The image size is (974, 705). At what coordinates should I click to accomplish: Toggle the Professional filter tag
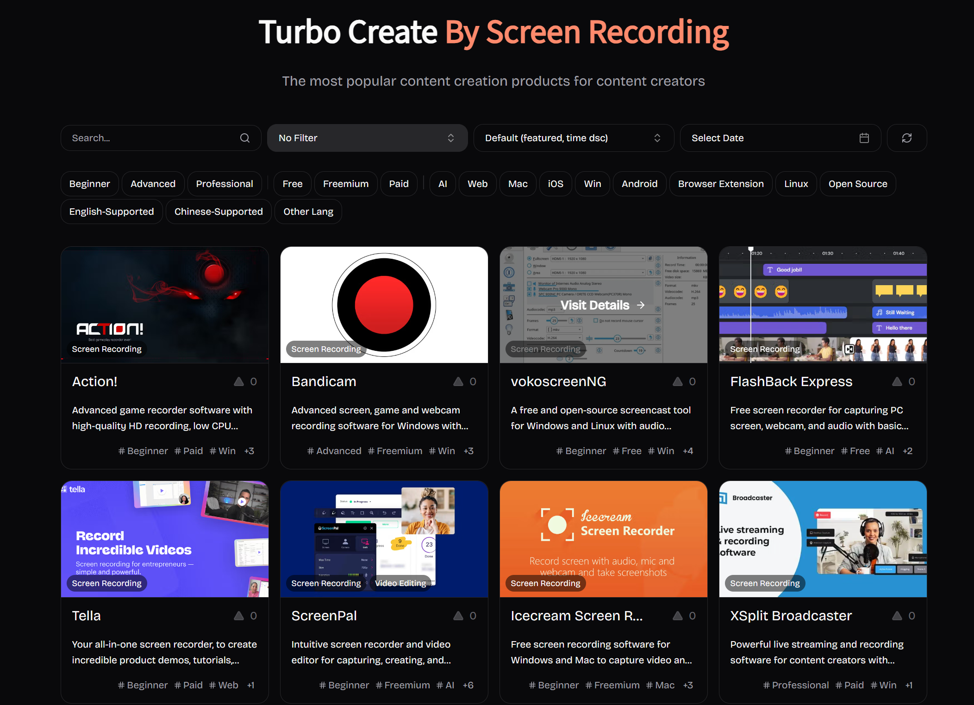coord(225,184)
